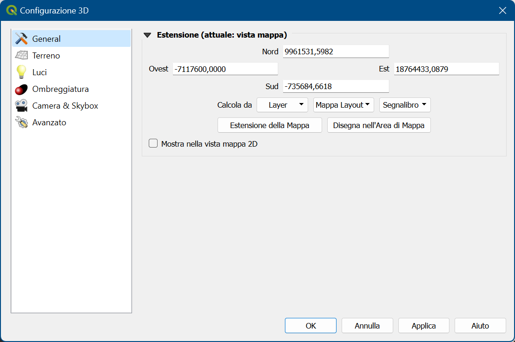
Task: Click the Camera & Skybox camera icon
Action: point(21,106)
